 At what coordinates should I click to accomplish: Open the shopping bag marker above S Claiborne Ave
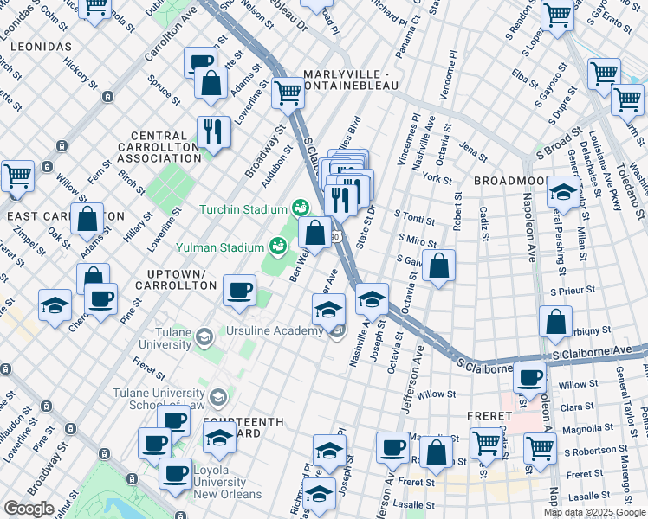click(x=554, y=321)
